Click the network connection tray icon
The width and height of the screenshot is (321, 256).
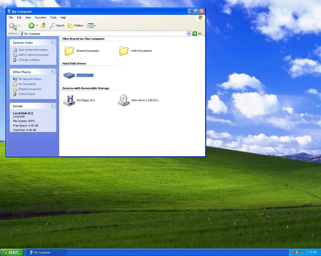click(298, 252)
